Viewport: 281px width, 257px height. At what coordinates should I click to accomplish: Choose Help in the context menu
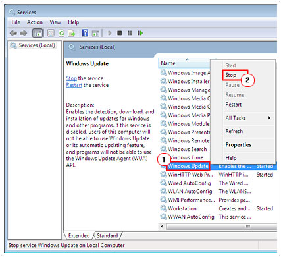click(231, 158)
